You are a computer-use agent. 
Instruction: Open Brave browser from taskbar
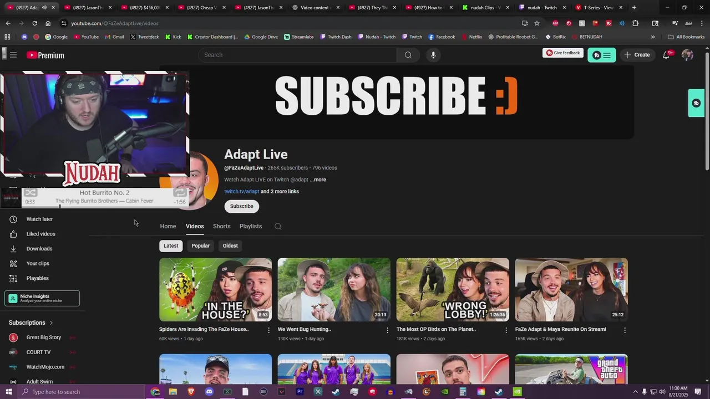click(191, 392)
